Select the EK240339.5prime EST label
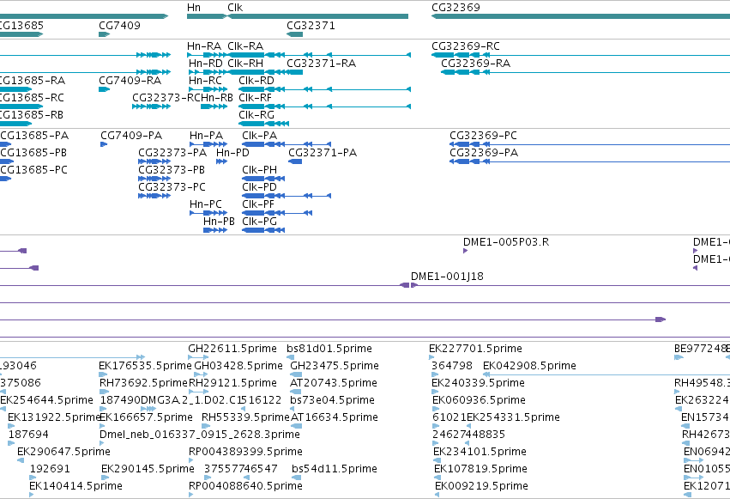Image resolution: width=730 pixels, height=499 pixels. pos(479,383)
